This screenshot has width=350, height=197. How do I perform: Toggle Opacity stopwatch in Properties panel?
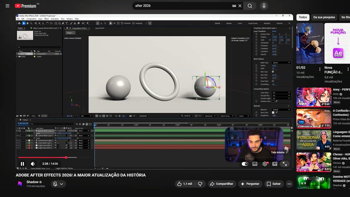[256, 54]
